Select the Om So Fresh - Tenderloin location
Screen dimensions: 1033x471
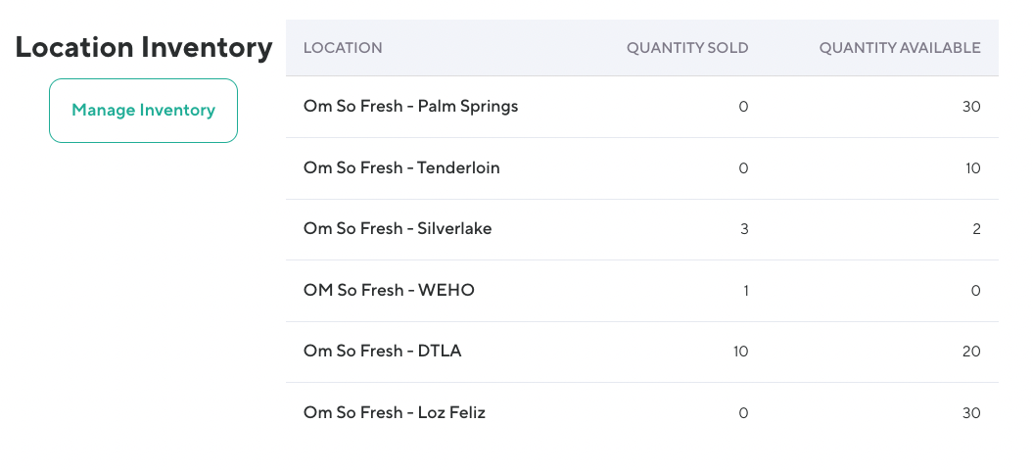(x=401, y=168)
